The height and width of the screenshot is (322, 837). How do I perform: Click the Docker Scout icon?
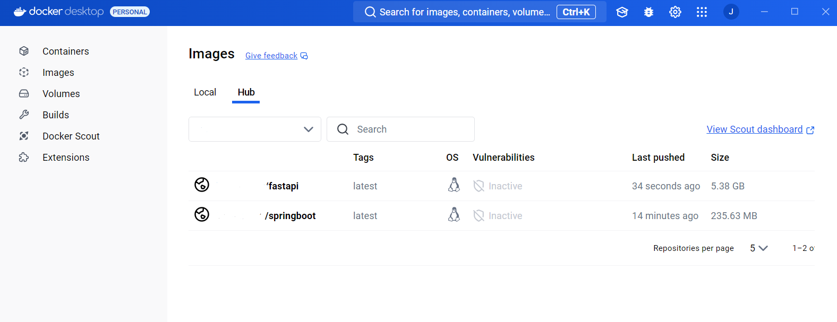[24, 136]
